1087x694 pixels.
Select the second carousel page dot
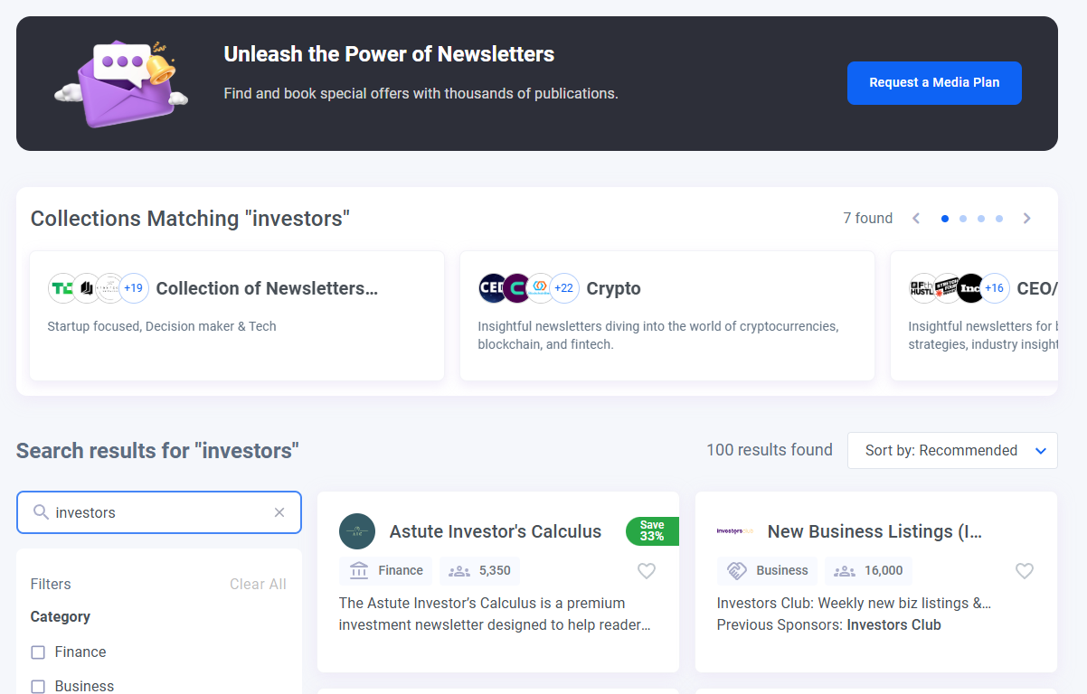click(963, 219)
